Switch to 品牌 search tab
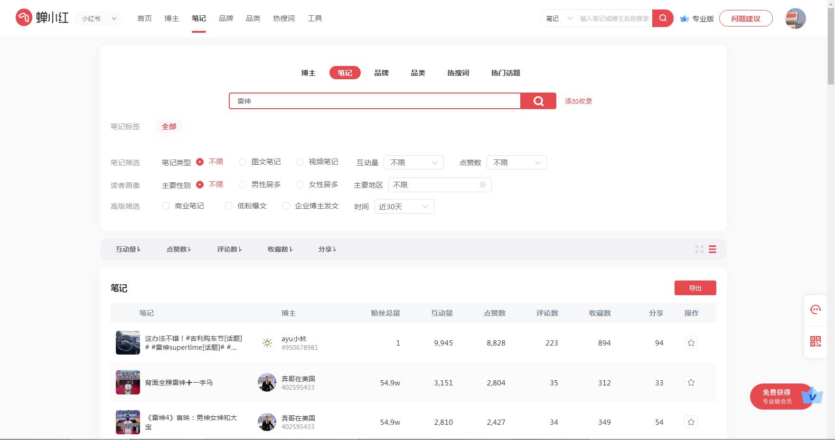The width and height of the screenshot is (835, 440). (381, 73)
